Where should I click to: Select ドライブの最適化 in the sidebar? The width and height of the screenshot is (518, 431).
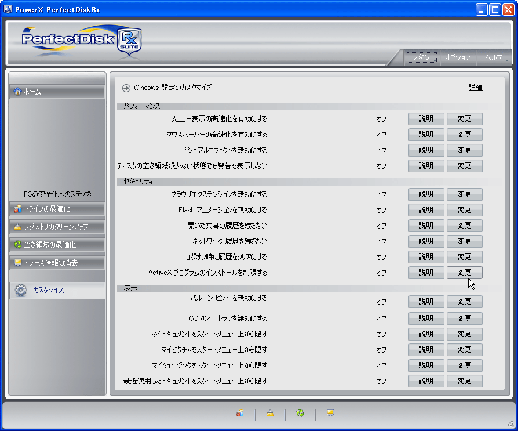[x=57, y=209]
